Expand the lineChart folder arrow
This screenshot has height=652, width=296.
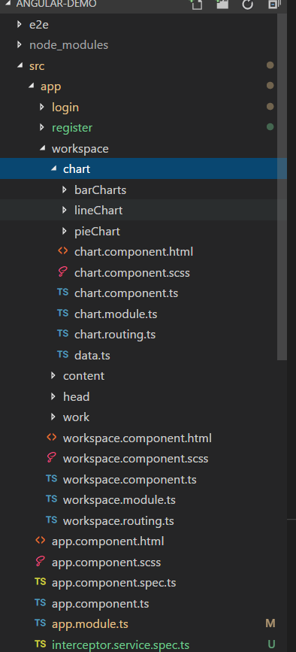(x=64, y=210)
